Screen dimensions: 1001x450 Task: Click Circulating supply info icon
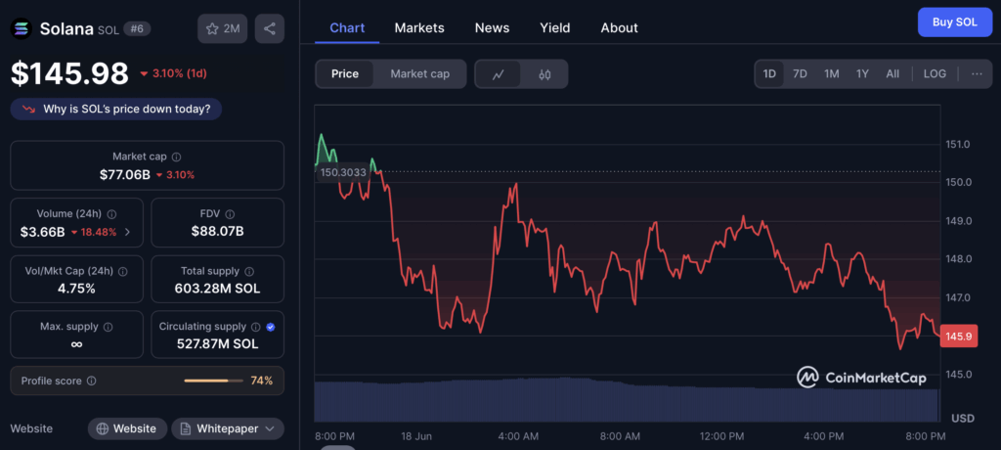[x=256, y=327]
